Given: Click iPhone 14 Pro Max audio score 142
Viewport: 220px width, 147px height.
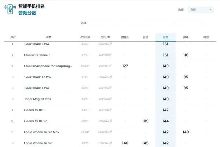Looking at the screenshot, I should [166, 132].
